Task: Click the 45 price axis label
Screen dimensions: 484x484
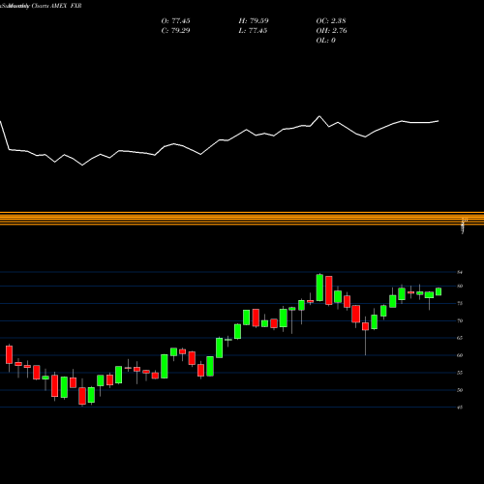Action: pyautogui.click(x=460, y=408)
